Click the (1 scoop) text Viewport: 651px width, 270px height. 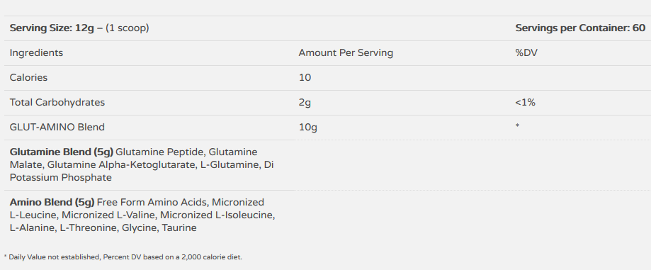pyautogui.click(x=127, y=28)
